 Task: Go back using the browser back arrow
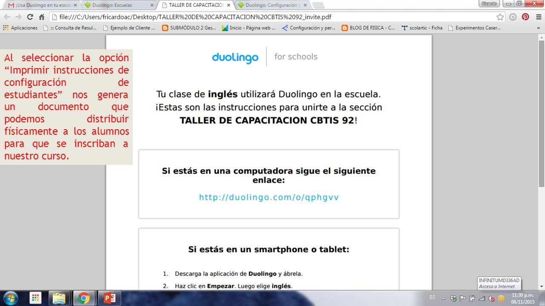(x=7, y=17)
